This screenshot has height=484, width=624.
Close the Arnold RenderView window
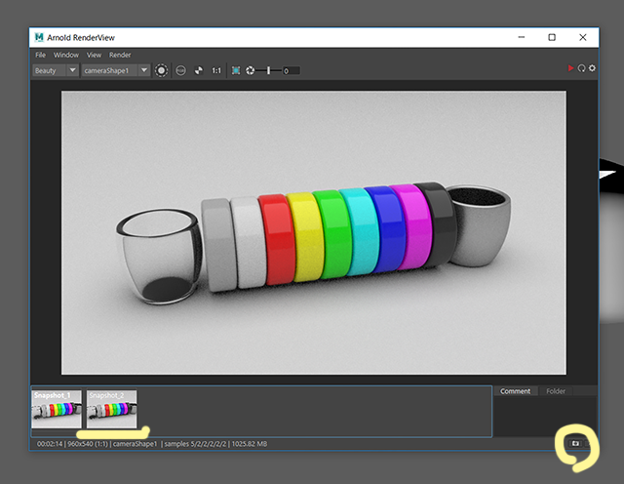[x=583, y=37]
